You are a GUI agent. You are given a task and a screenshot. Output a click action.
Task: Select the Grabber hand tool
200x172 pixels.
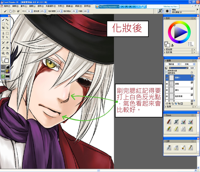(x=7, y=53)
